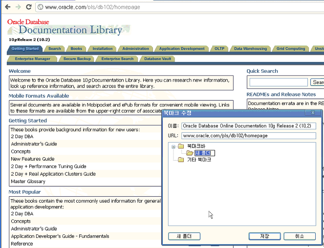Screen dimensions: 324x248
Task: Open the Grid Computing tab
Action: 291,49
